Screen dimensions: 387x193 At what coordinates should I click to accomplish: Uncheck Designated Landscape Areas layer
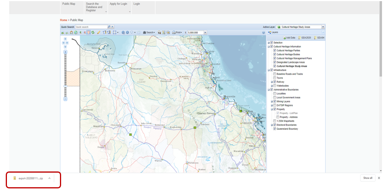275,62
